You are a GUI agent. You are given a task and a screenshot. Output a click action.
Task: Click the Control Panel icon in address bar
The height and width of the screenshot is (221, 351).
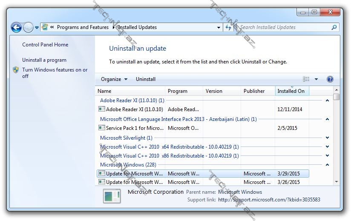[45, 27]
